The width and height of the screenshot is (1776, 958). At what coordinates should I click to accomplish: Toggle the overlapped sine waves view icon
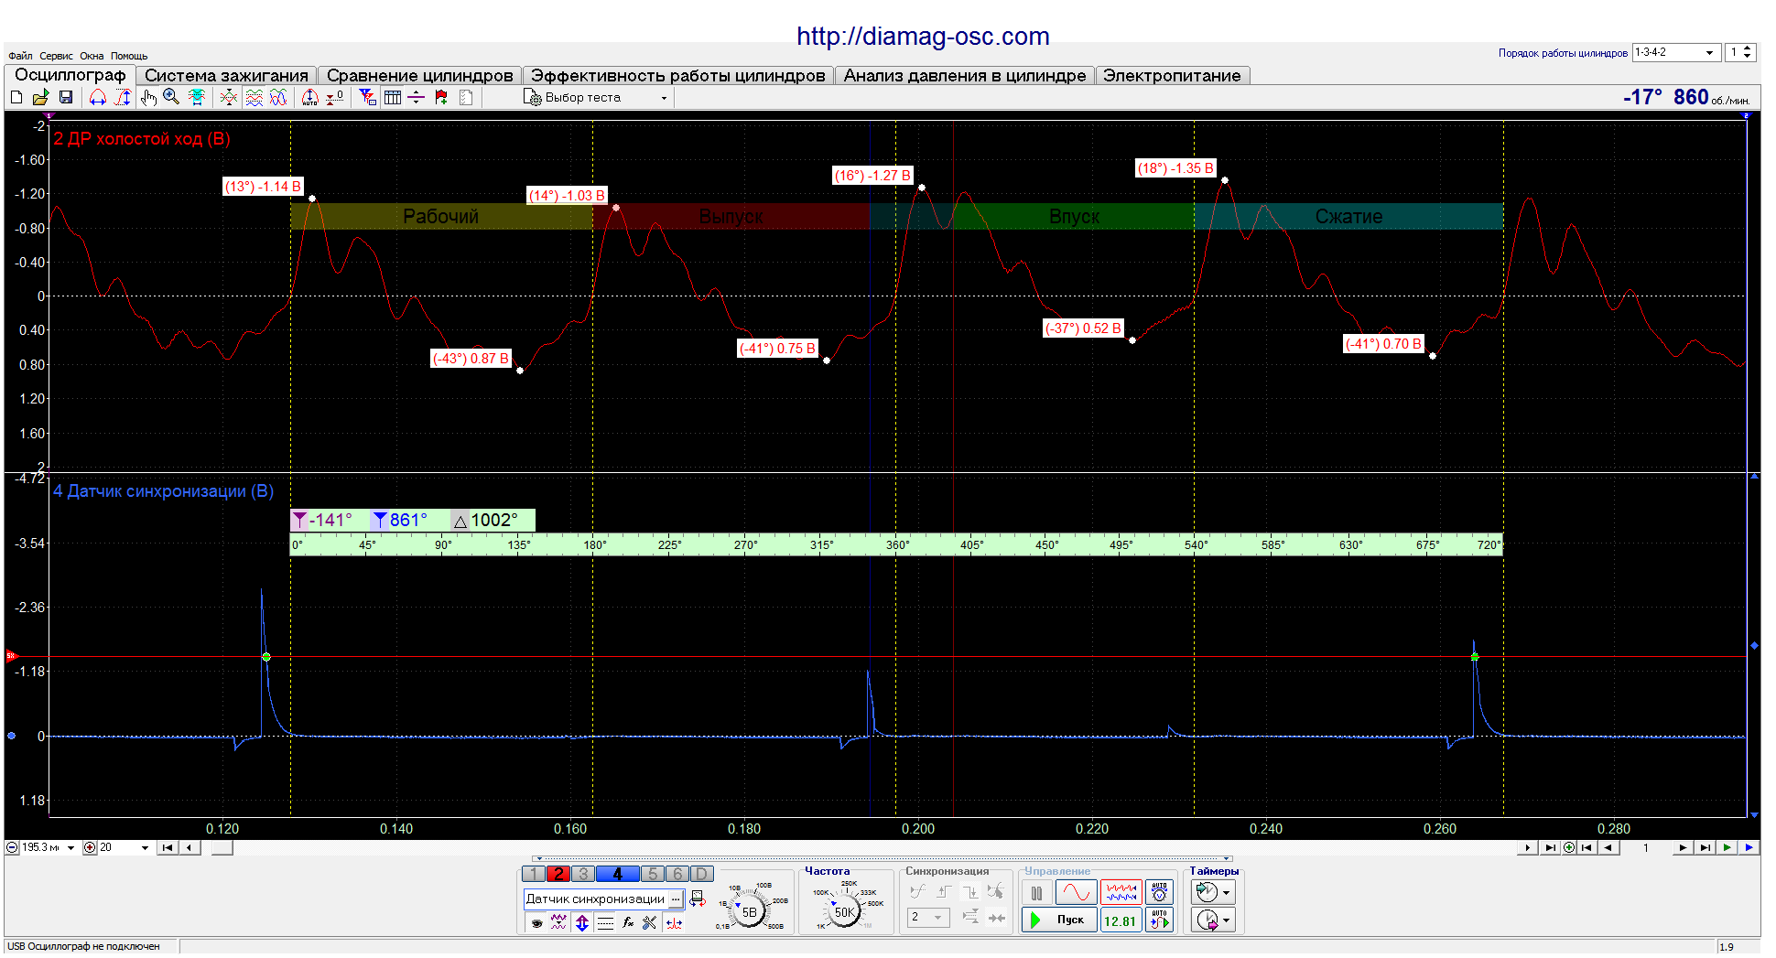(278, 97)
